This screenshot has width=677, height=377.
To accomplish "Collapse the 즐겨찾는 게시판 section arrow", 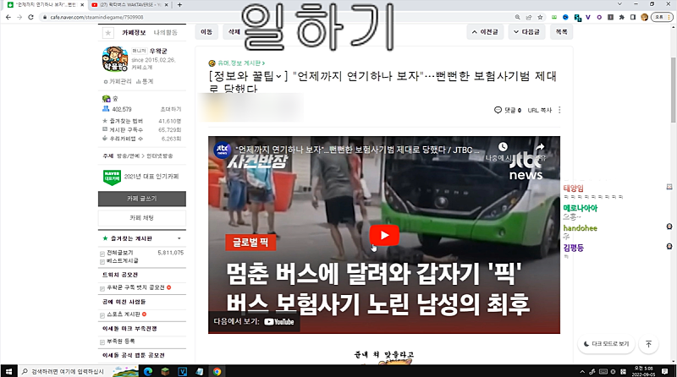I will click(179, 238).
